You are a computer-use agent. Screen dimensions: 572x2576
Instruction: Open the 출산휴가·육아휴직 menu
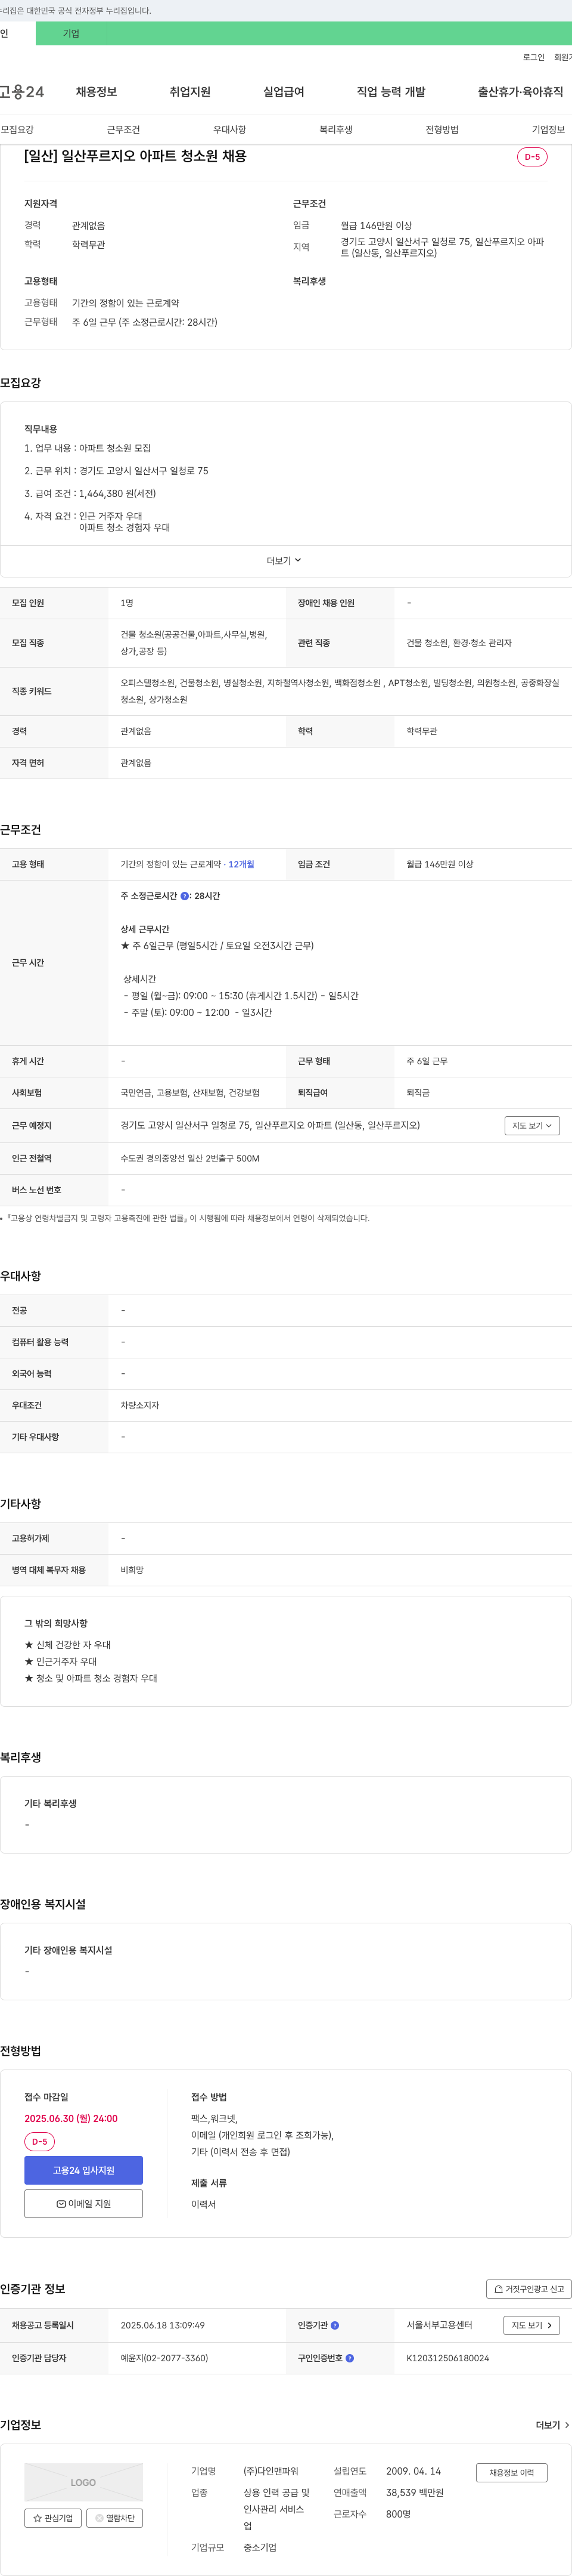(x=520, y=92)
